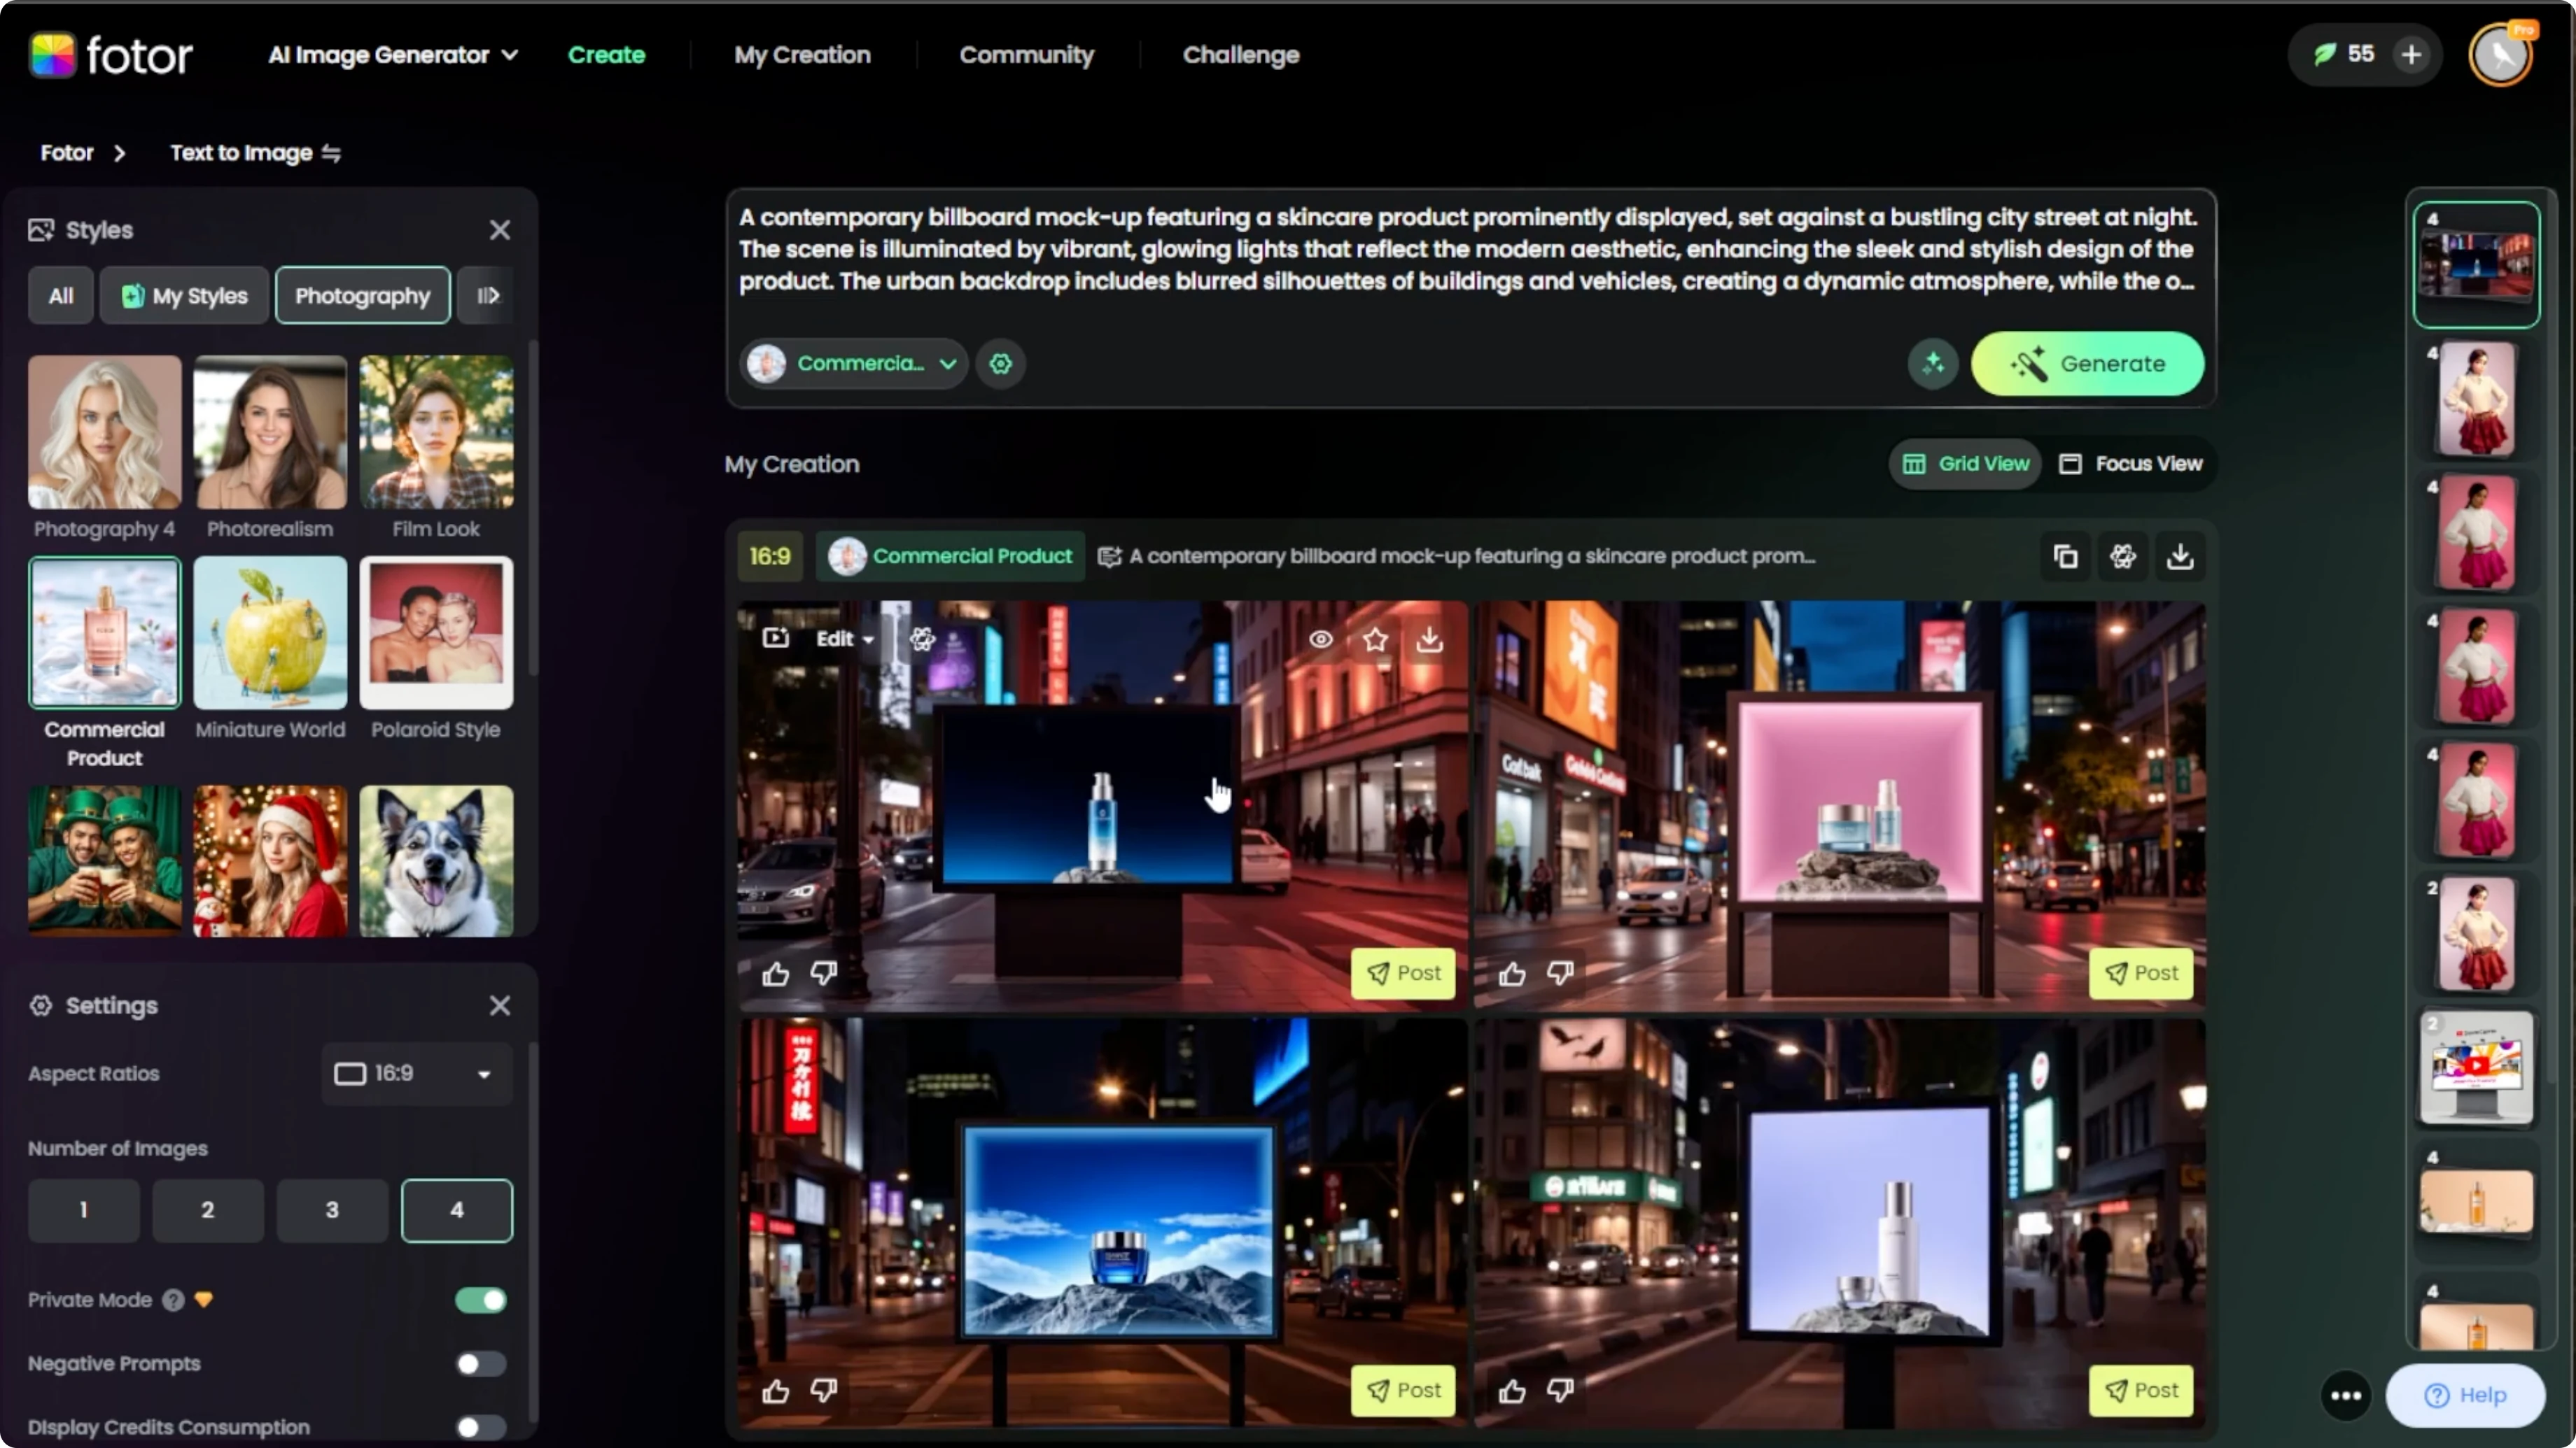Screen dimensions: 2576x1448
Task: Post the mountain jar billboard image
Action: 1403,1391
